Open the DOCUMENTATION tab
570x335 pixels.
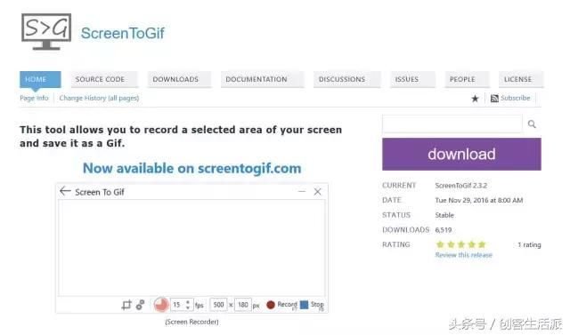click(x=262, y=79)
